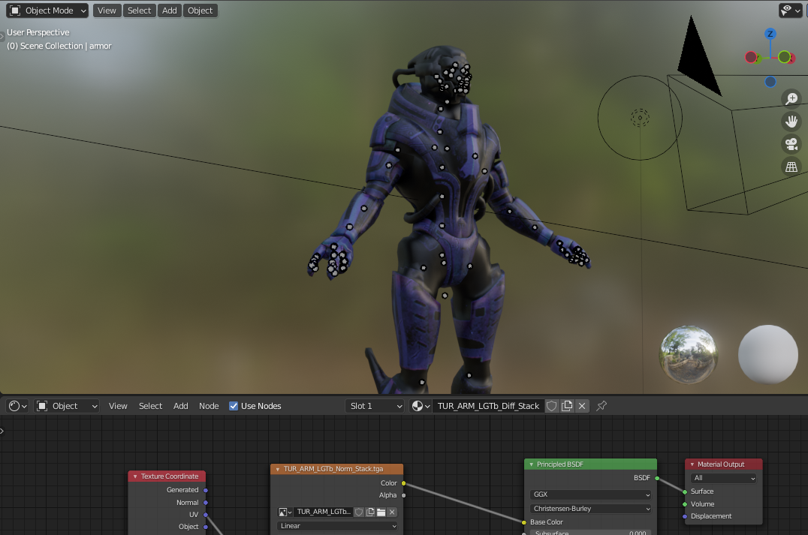This screenshot has height=535, width=808.
Task: Collapse the Principled BSDF node
Action: 531,464
